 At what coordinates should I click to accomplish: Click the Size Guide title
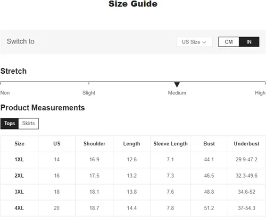click(133, 4)
